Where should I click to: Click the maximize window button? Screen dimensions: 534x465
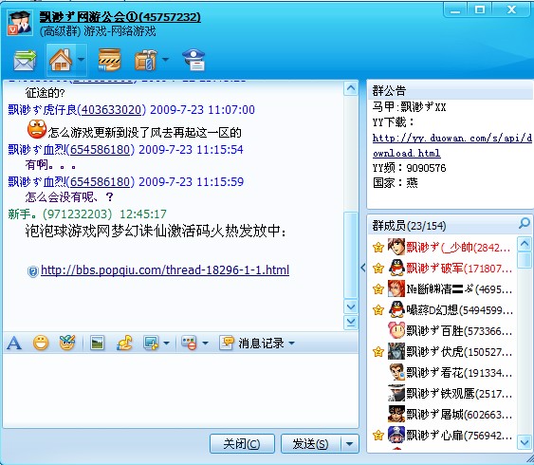[x=480, y=9]
